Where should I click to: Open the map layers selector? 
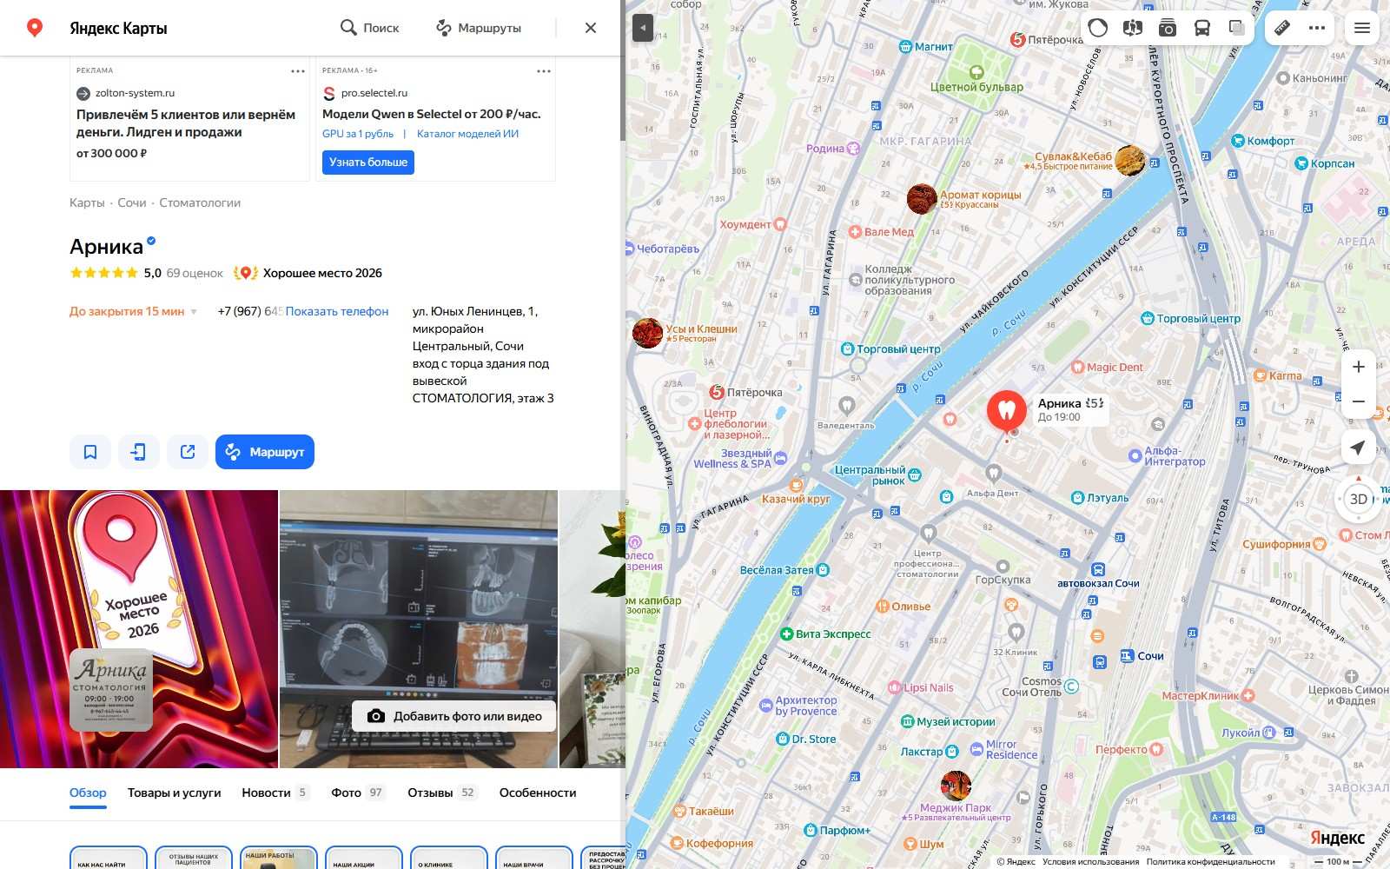click(1237, 28)
